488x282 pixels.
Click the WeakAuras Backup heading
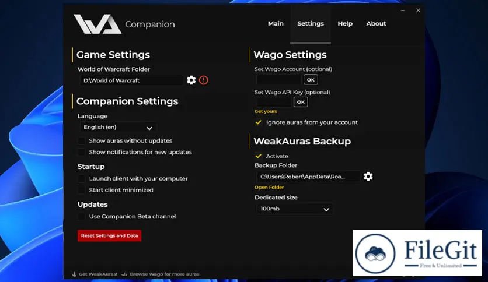point(302,142)
